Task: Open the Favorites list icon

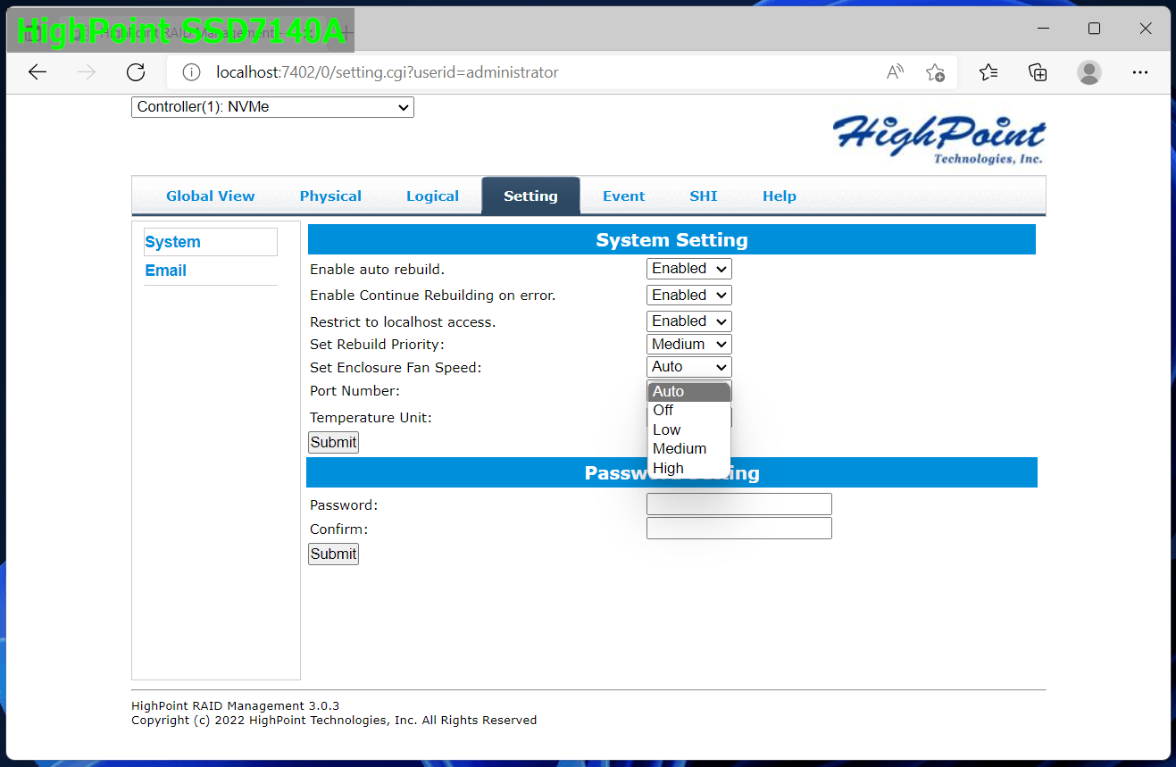Action: click(988, 72)
